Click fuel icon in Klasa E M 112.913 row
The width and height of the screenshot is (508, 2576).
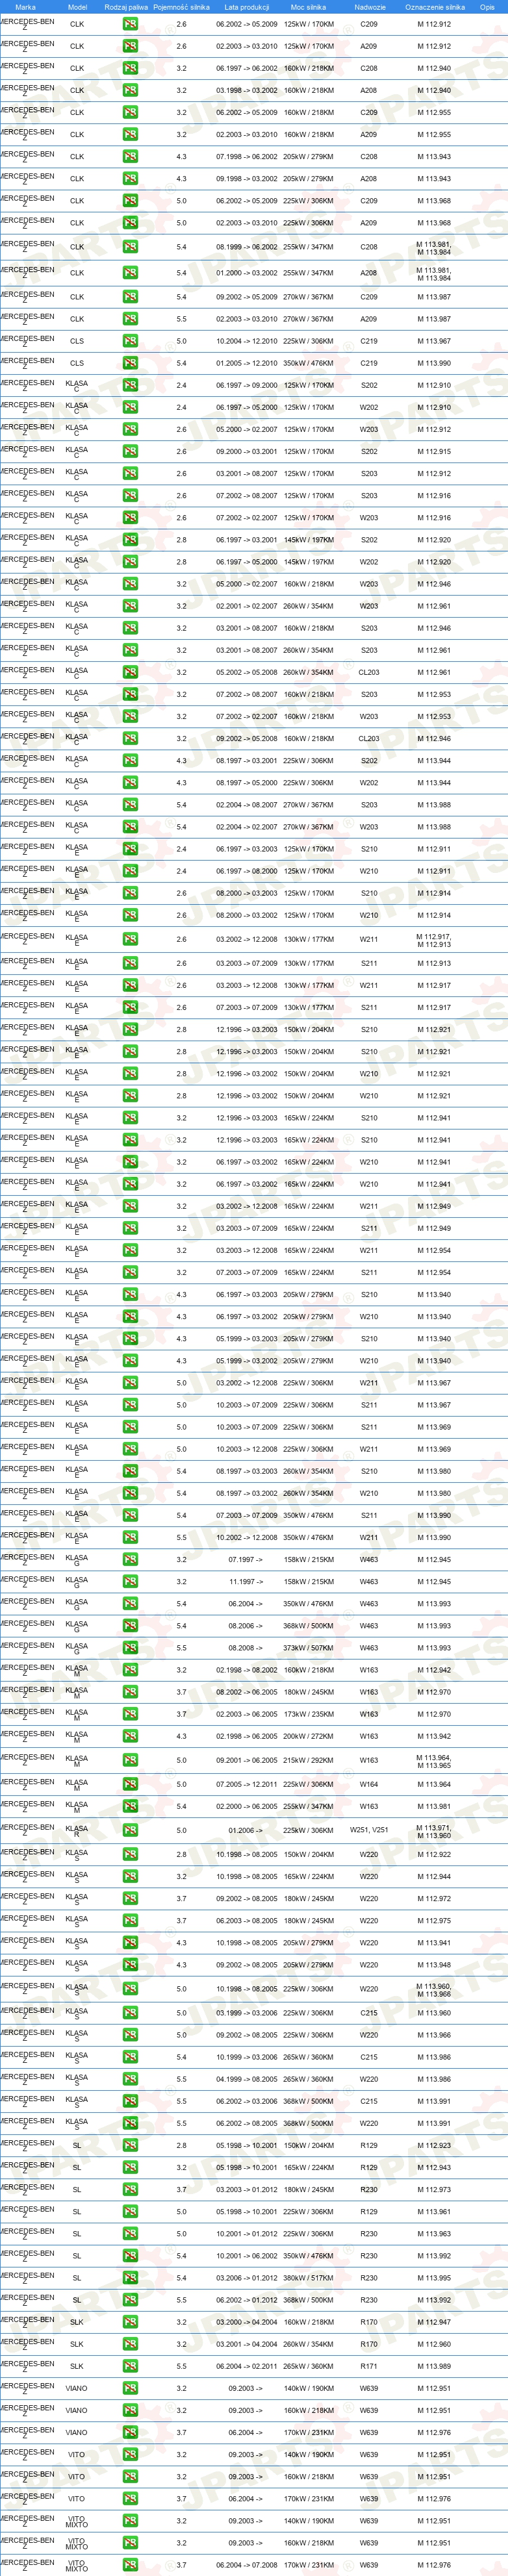click(130, 963)
